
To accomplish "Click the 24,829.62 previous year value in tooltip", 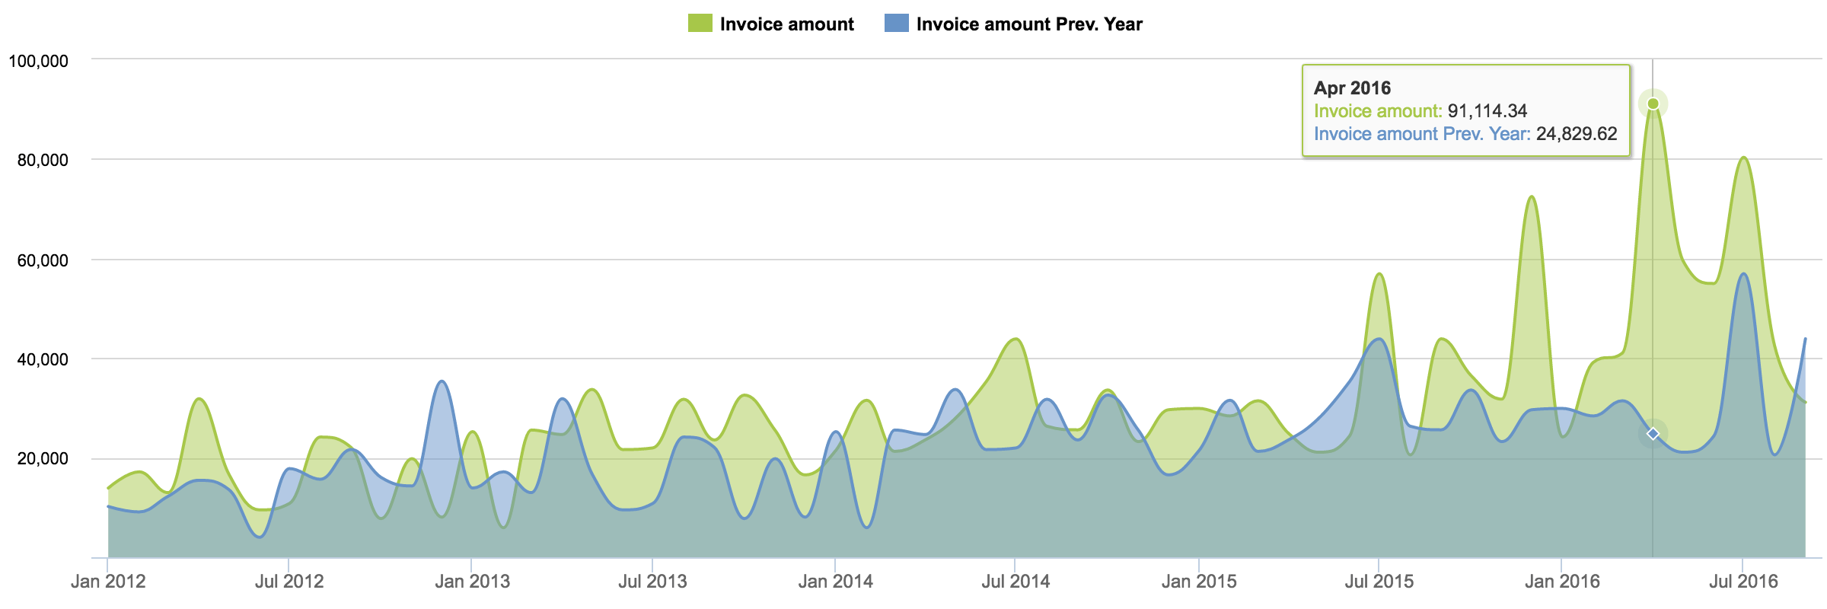I will 1576,134.
